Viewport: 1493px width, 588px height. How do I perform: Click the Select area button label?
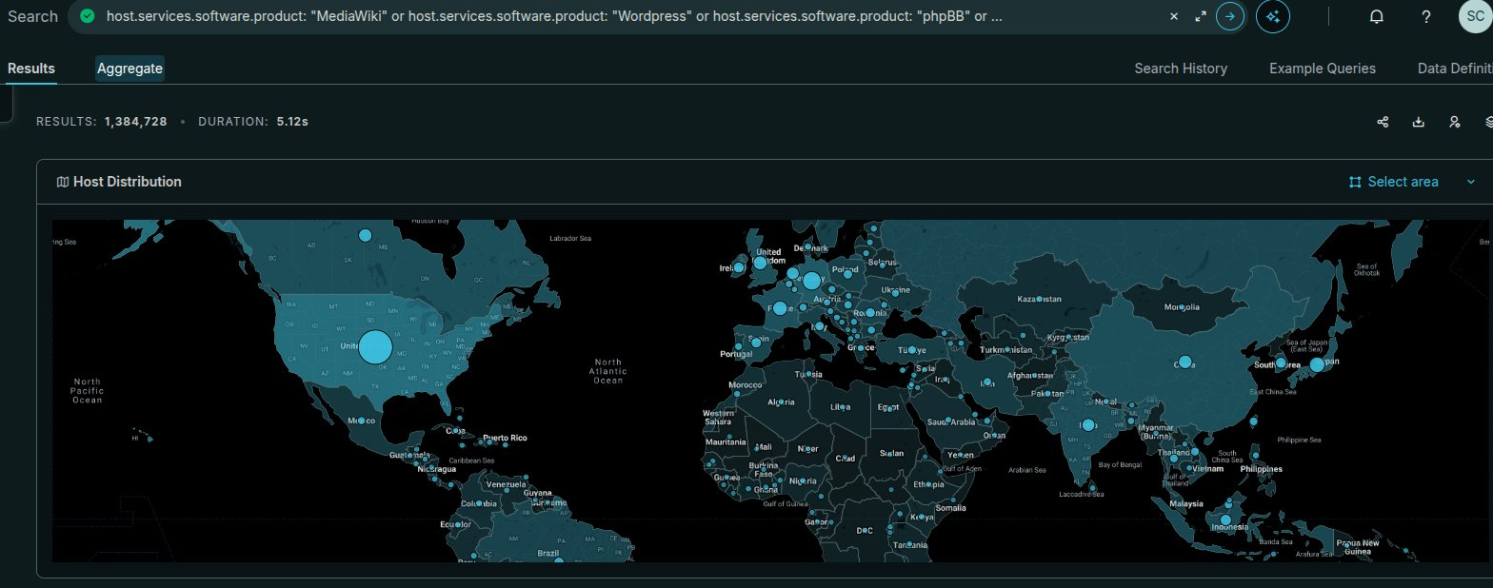pos(1403,182)
